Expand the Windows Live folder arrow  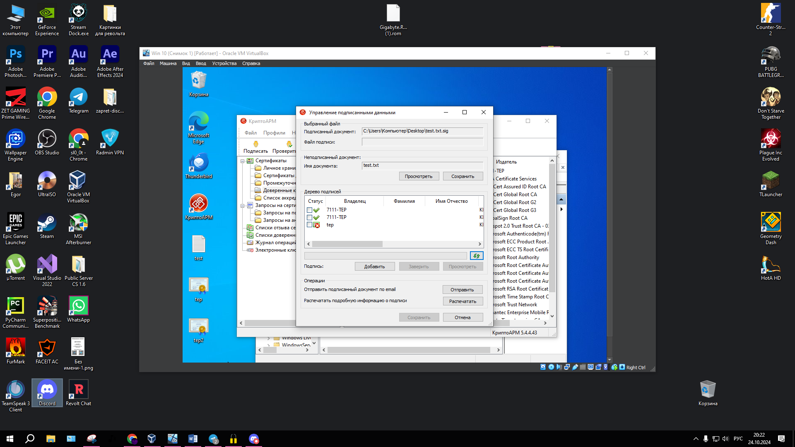[x=268, y=338]
